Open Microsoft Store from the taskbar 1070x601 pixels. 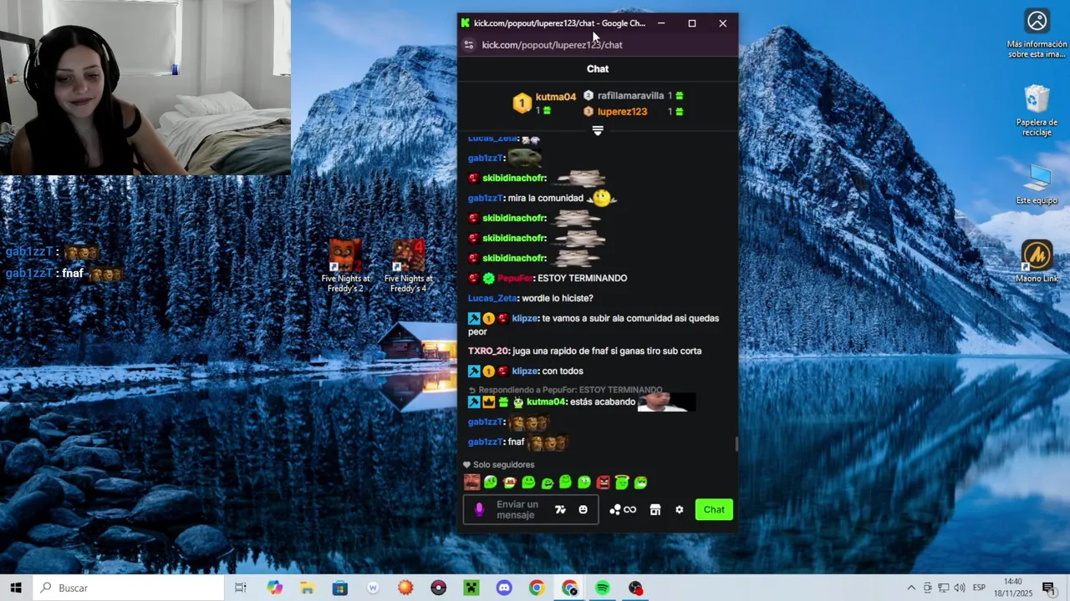[340, 588]
